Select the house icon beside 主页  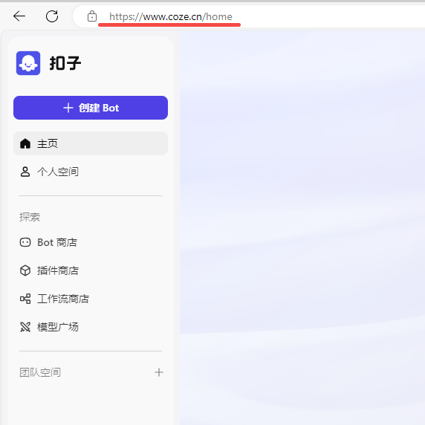pyautogui.click(x=25, y=143)
